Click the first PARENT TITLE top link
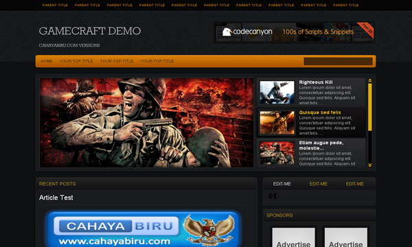This screenshot has width=412, height=247. coord(55,5)
